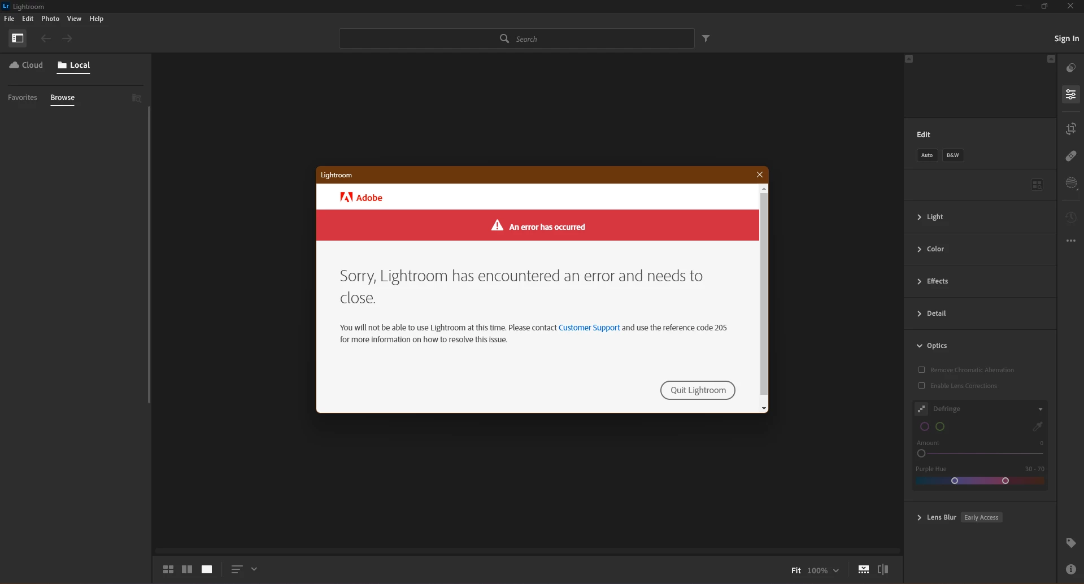Open the sort options dropdown chevron
The image size is (1084, 584).
(254, 569)
